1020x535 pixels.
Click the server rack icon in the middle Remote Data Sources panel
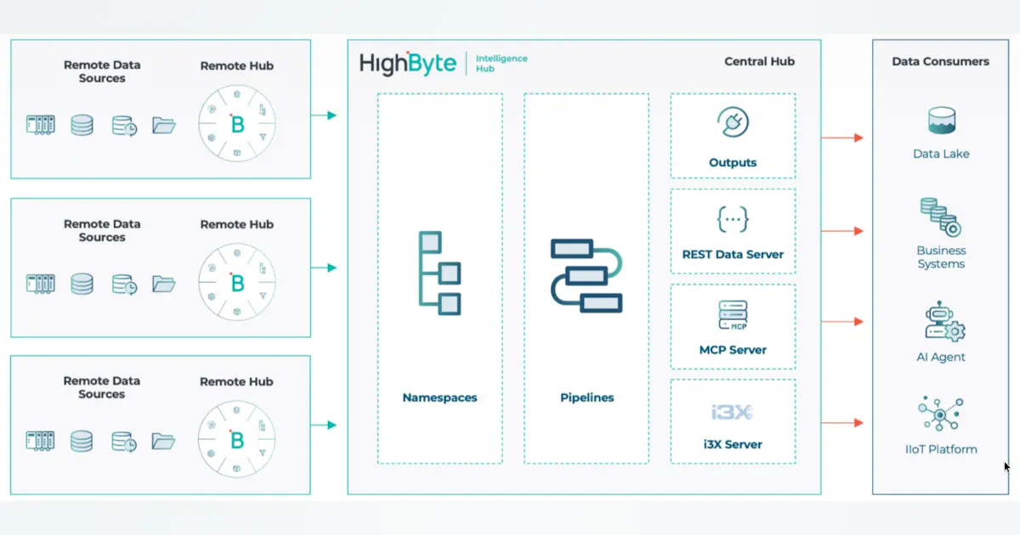[x=40, y=284]
